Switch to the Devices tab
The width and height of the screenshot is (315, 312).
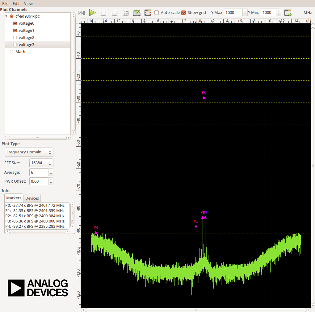coord(32,198)
